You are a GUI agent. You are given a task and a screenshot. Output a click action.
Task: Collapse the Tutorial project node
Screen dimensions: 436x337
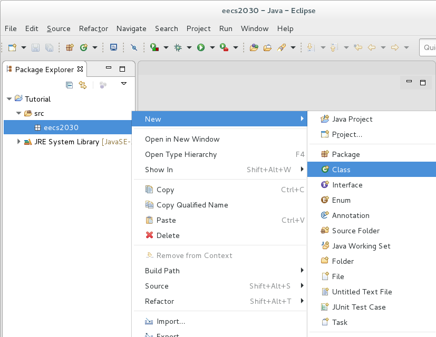tap(9, 99)
